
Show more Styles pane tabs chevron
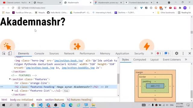[186, 59]
